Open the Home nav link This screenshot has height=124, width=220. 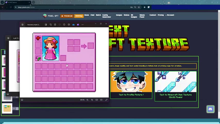pyautogui.click(x=87, y=15)
